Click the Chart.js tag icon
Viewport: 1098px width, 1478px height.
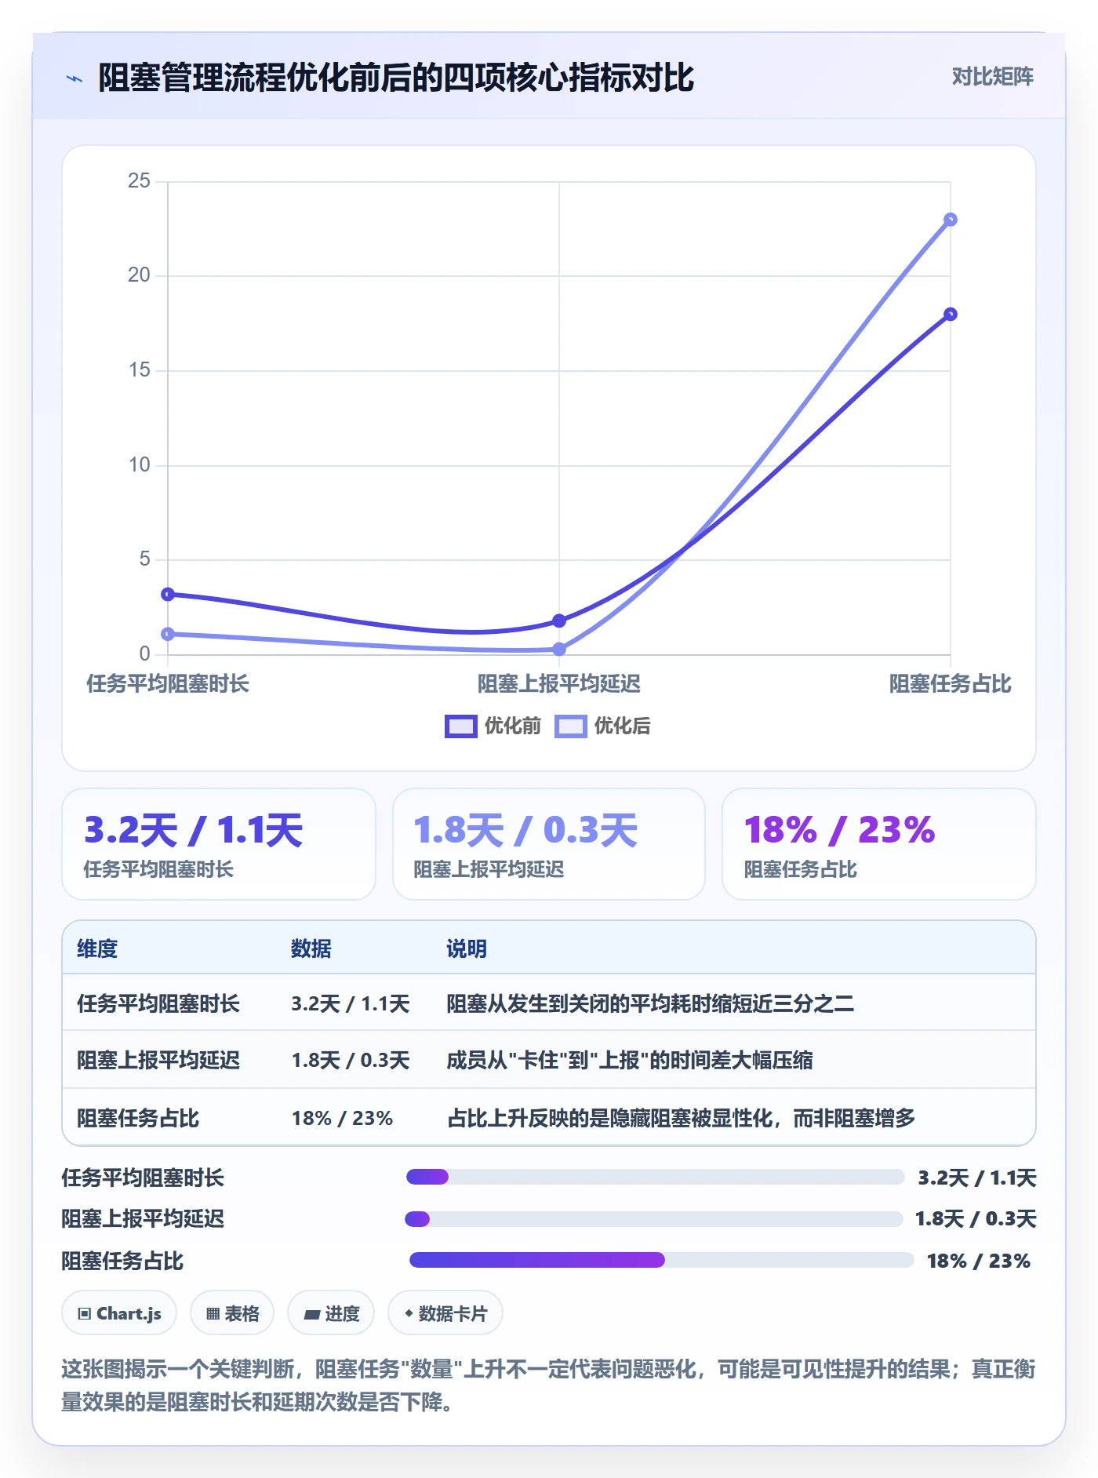(85, 1313)
